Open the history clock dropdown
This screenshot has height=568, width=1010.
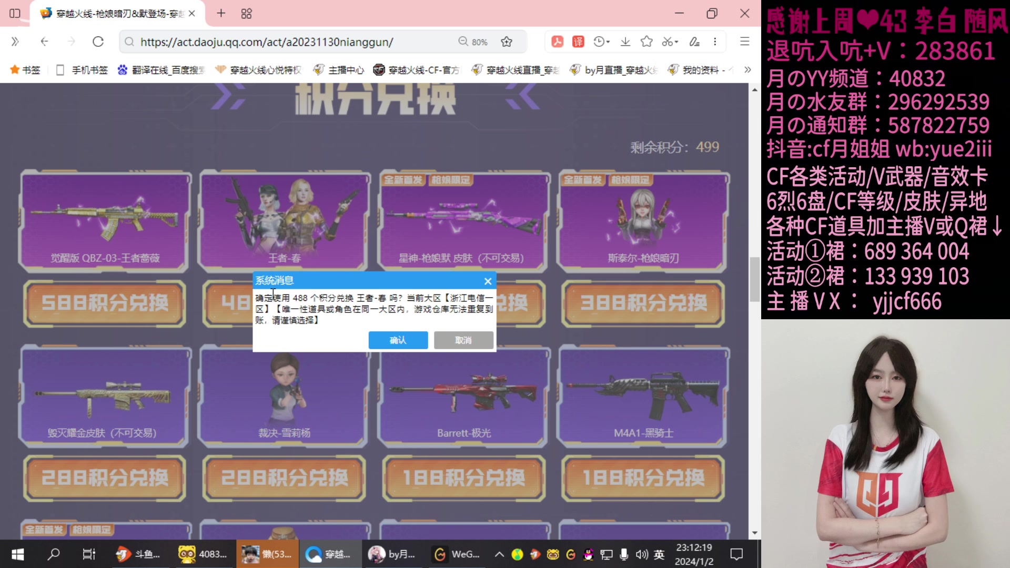601,42
